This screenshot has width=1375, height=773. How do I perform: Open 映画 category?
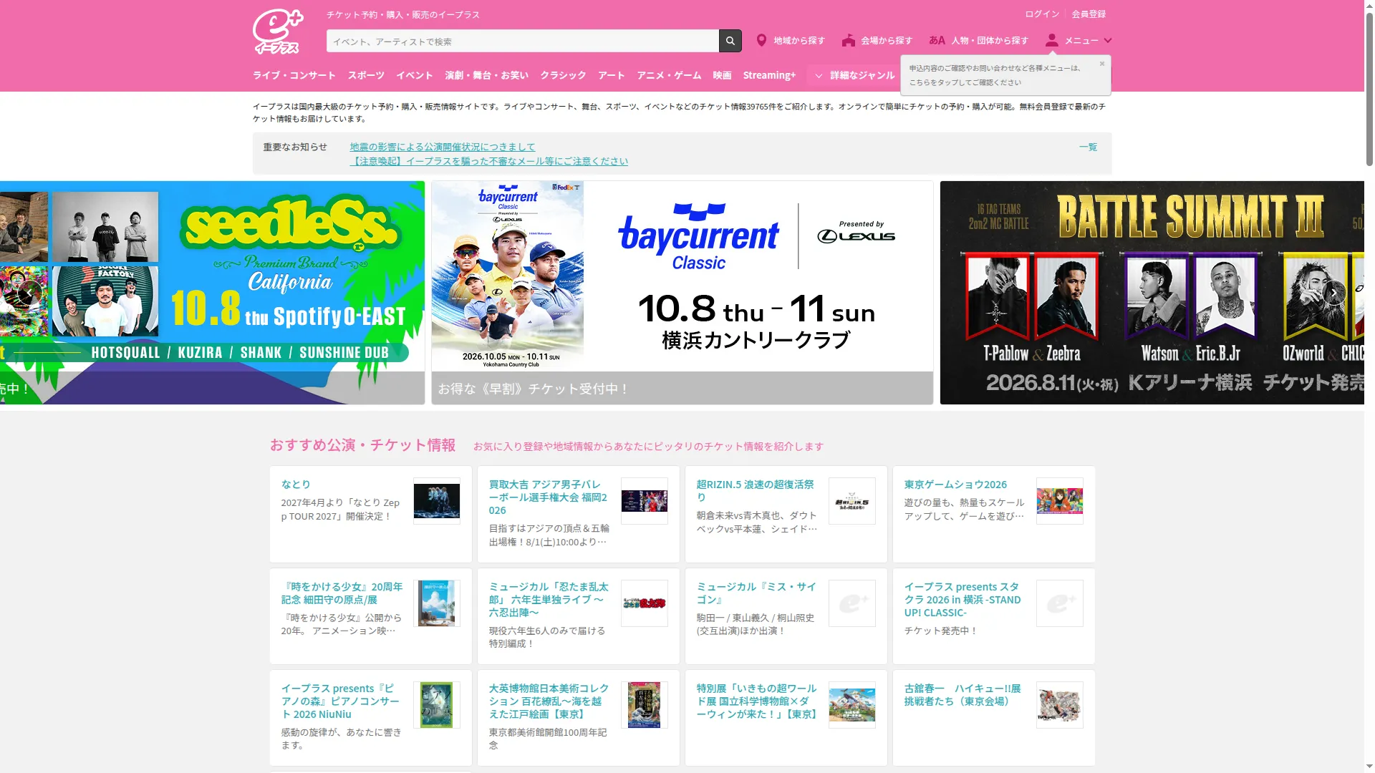point(722,75)
